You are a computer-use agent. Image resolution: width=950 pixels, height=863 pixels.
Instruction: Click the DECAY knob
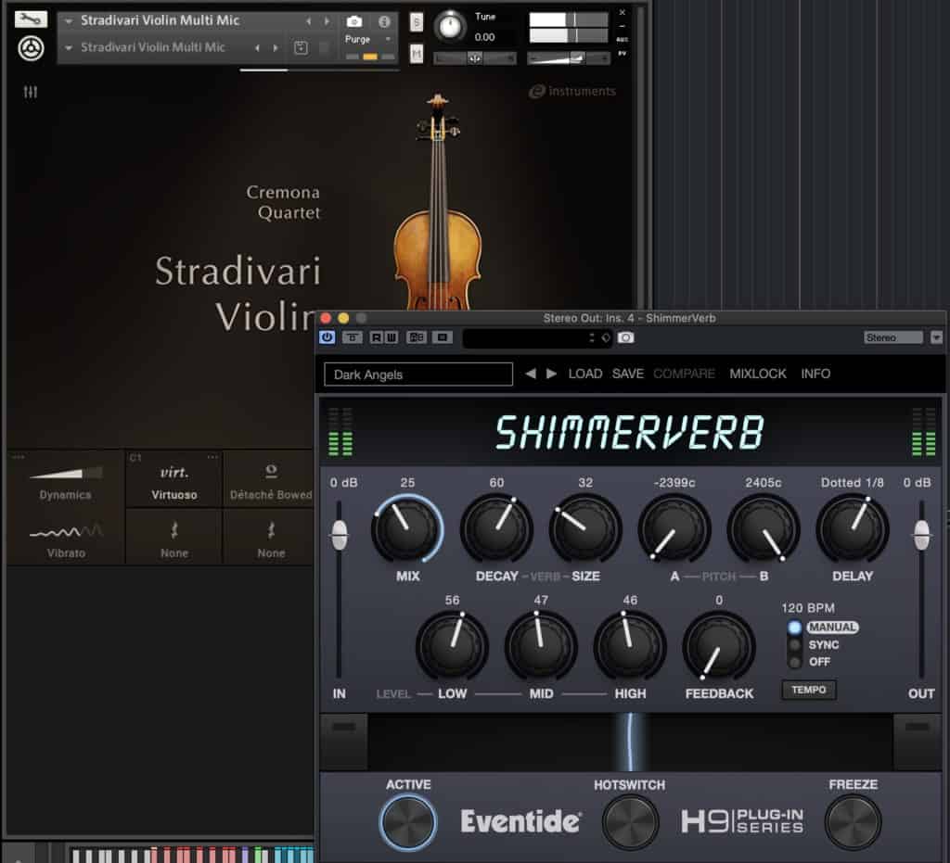click(497, 529)
